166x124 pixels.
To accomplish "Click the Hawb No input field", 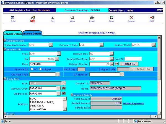I will tap(133, 59).
